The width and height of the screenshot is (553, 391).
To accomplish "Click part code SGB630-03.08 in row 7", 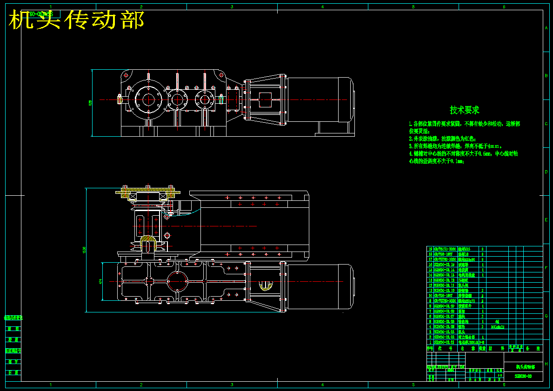I will [x=444, y=311].
